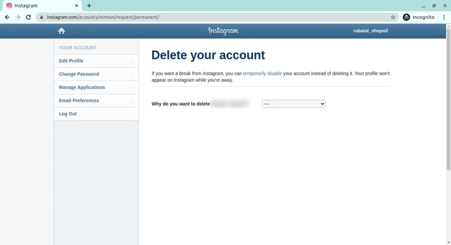The height and width of the screenshot is (245, 451).
Task: Go to Change Password
Action: pyautogui.click(x=96, y=74)
